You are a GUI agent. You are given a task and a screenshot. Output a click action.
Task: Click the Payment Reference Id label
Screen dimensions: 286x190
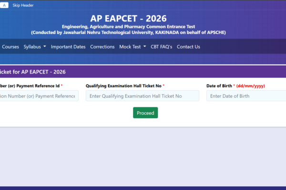coord(30,86)
